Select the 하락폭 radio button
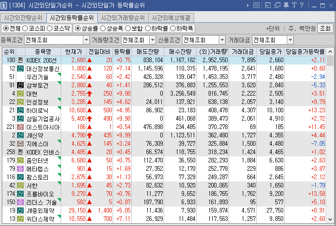336x226 pixels. pyautogui.click(x=173, y=28)
